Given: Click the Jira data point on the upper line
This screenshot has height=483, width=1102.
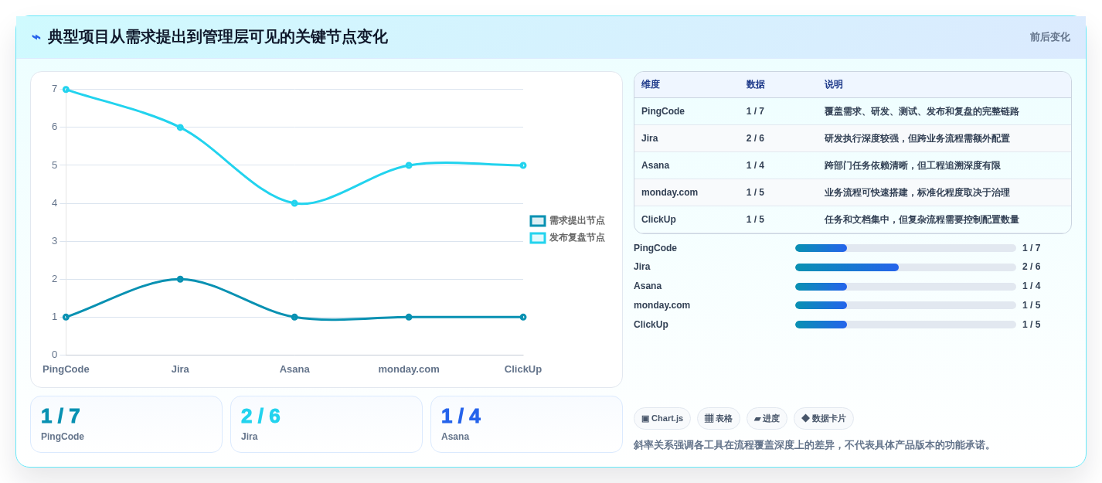Looking at the screenshot, I should [180, 128].
